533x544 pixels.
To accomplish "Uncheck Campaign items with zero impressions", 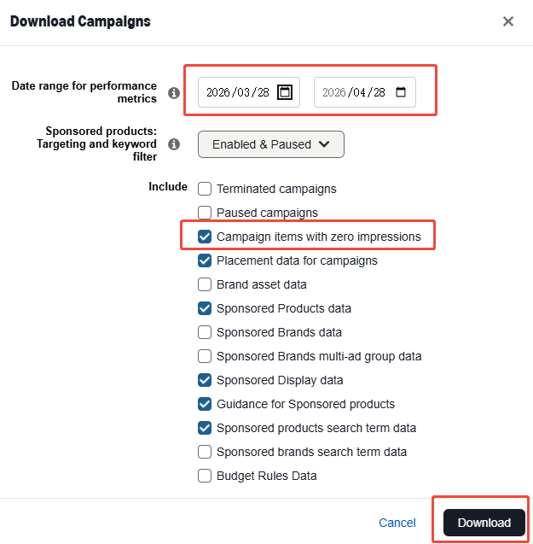I will click(205, 237).
